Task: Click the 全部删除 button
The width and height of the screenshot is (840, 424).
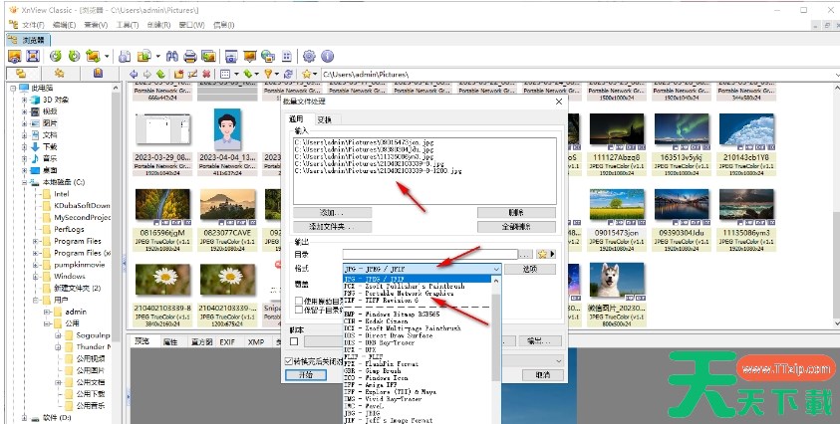Action: coord(515,226)
